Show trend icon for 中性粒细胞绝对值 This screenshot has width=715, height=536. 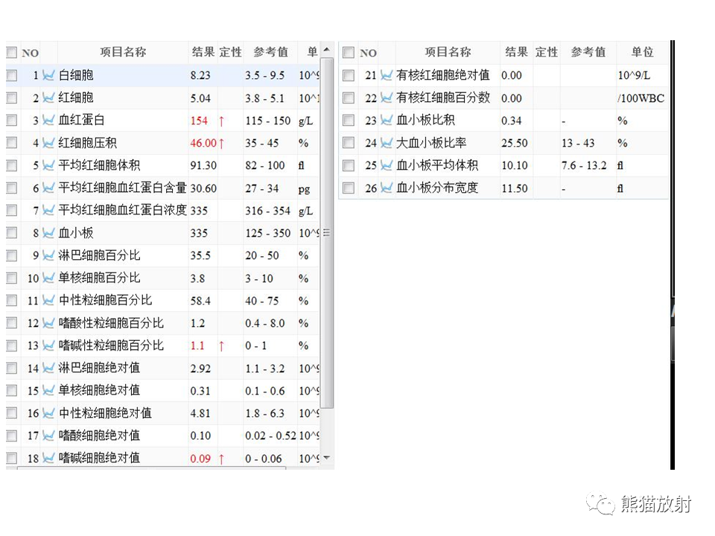[48, 413]
